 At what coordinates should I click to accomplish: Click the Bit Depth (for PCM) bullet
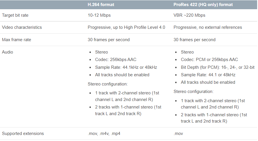tap(217, 67)
